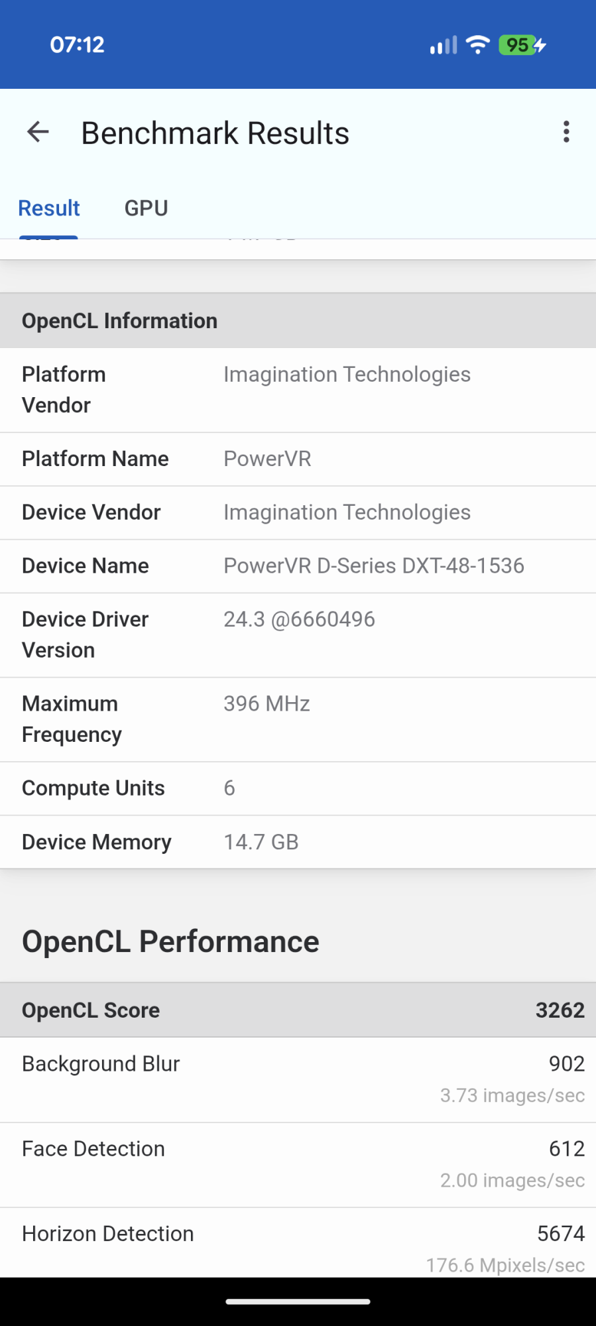Tap the Face Detection result row

tap(298, 1164)
